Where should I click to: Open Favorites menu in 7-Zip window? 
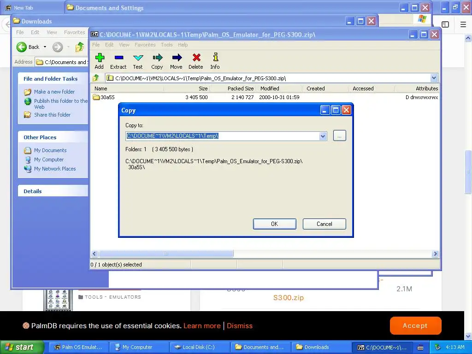tap(145, 45)
